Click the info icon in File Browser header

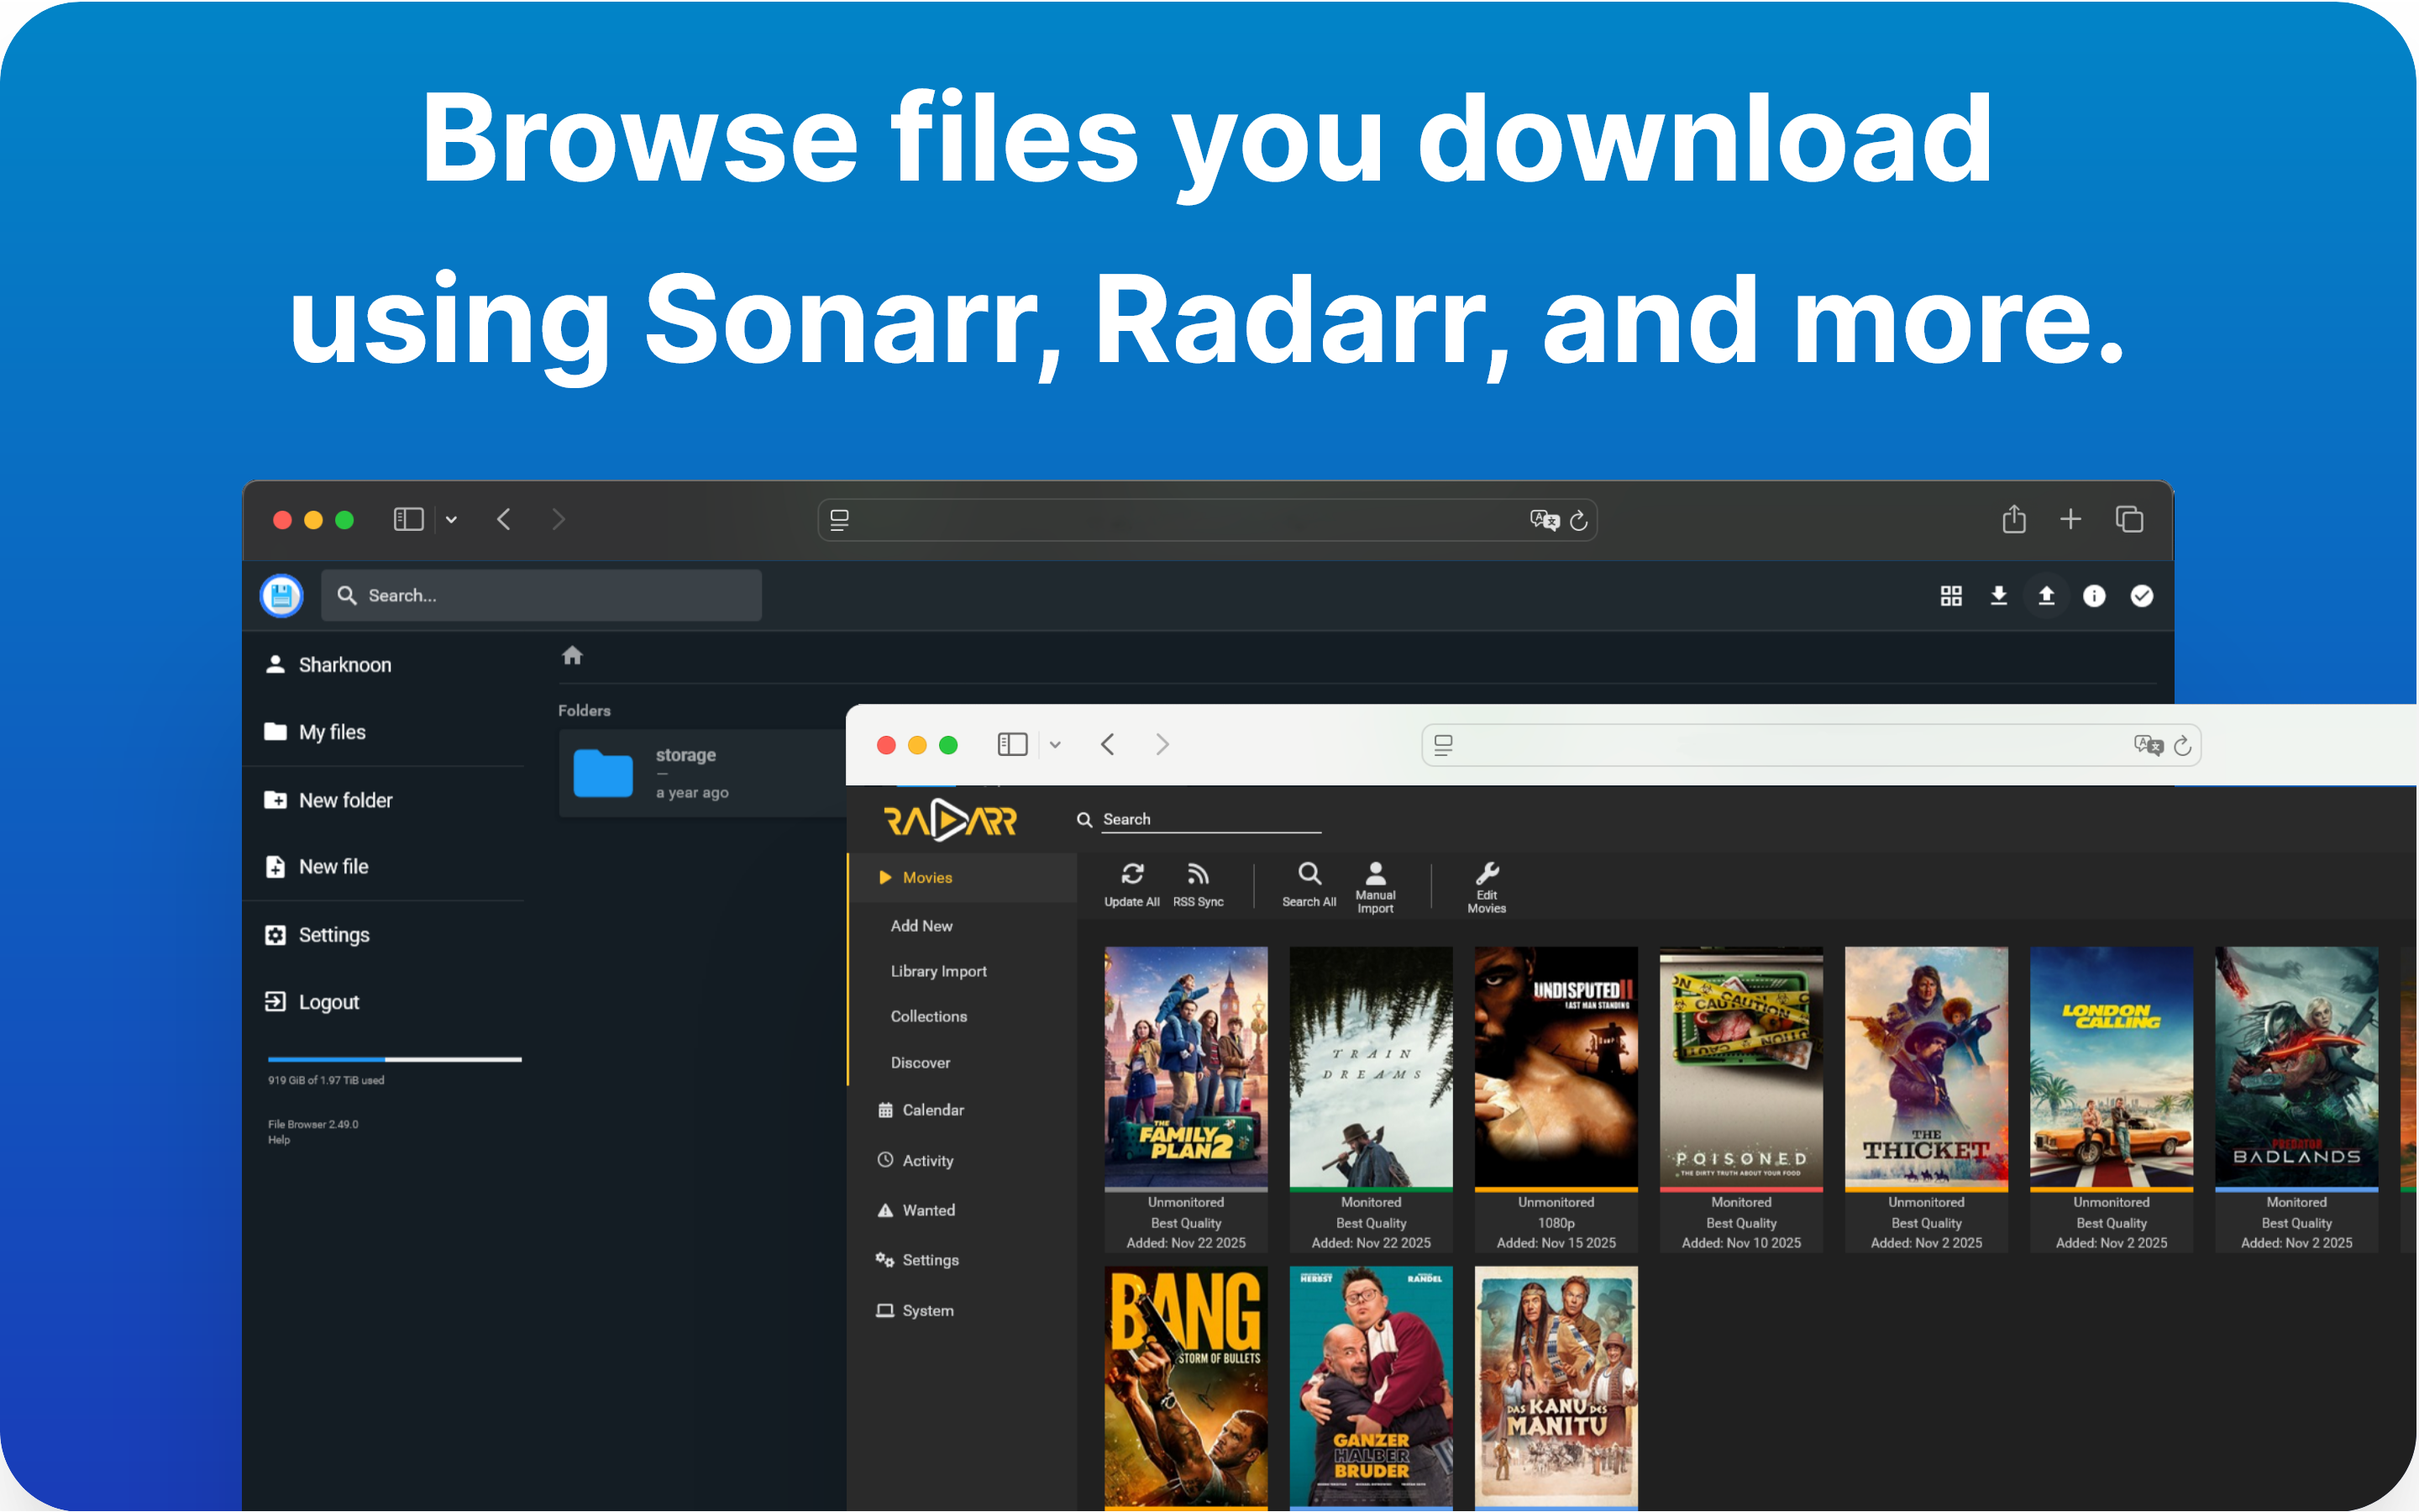coord(2093,596)
